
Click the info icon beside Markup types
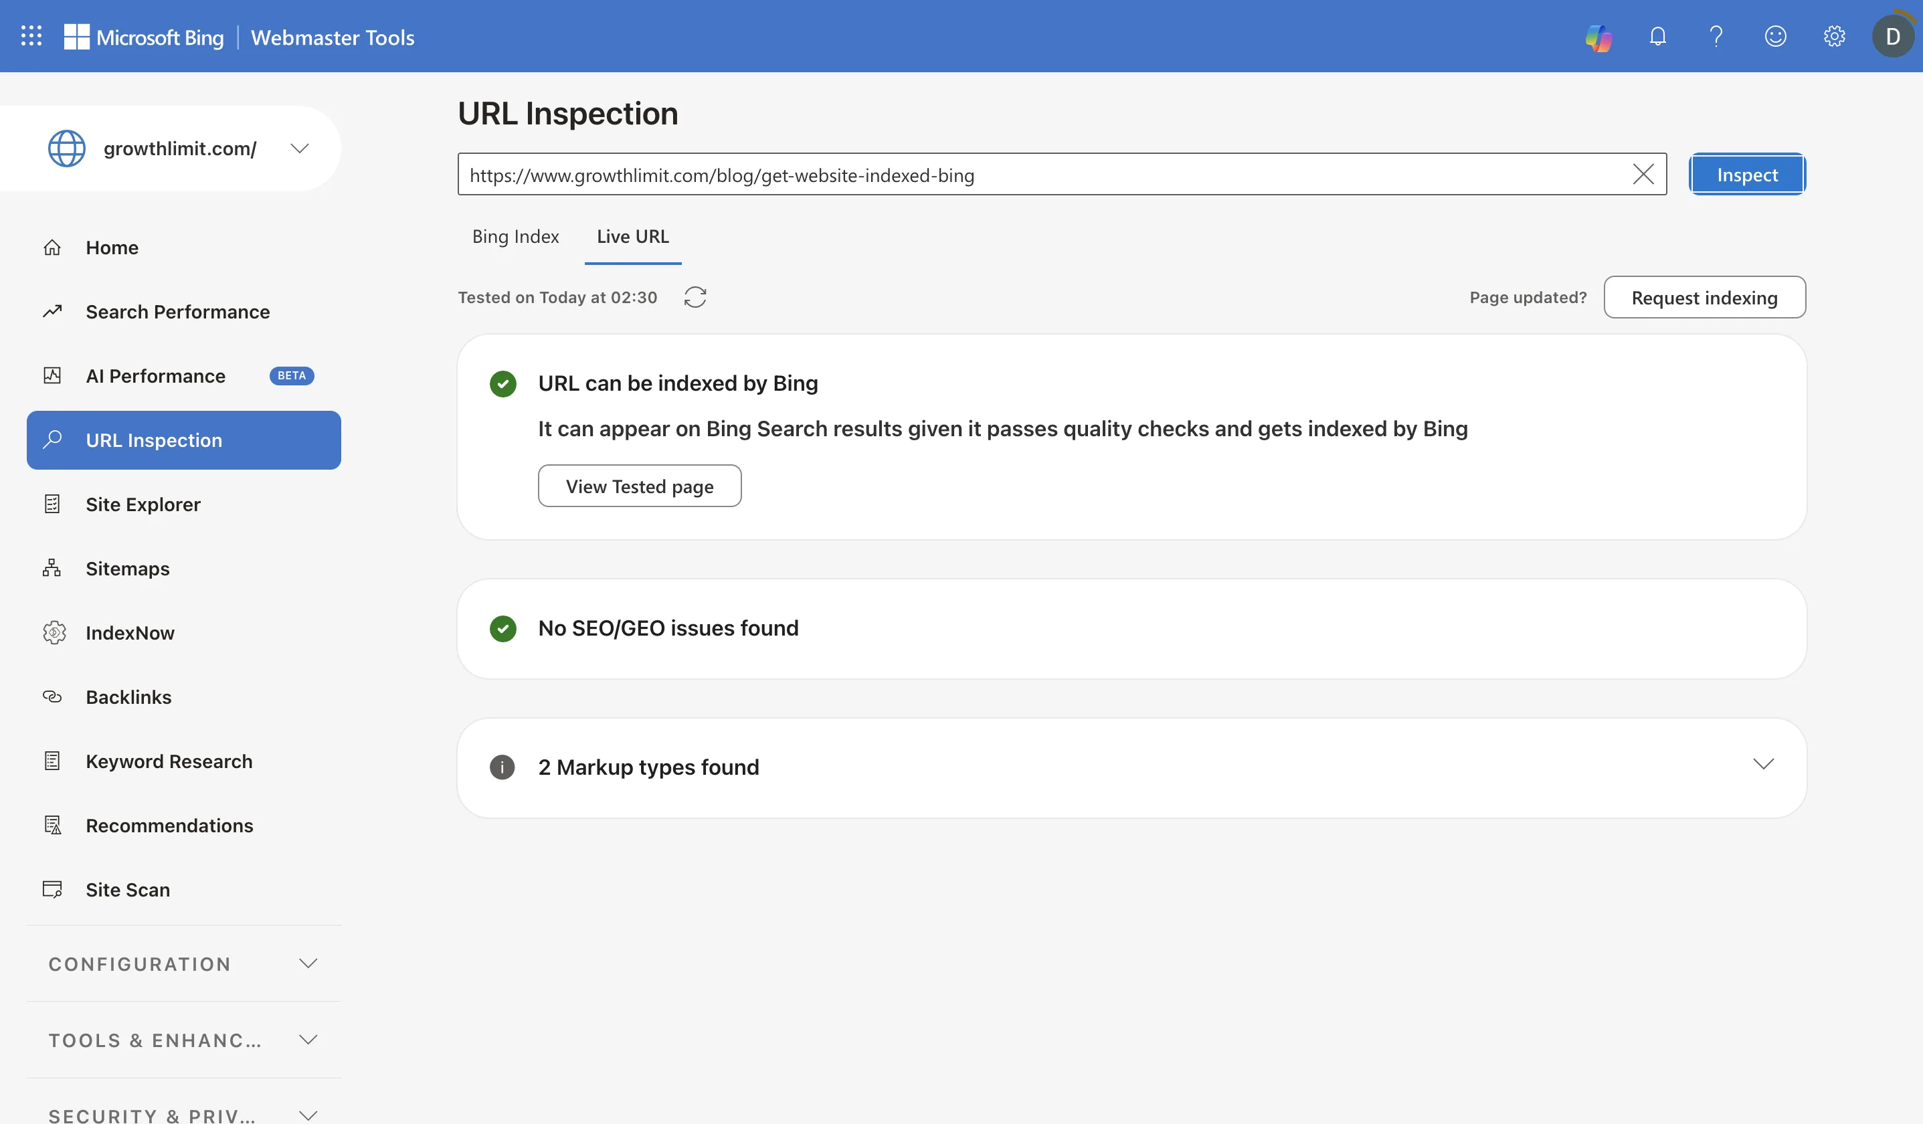point(502,767)
